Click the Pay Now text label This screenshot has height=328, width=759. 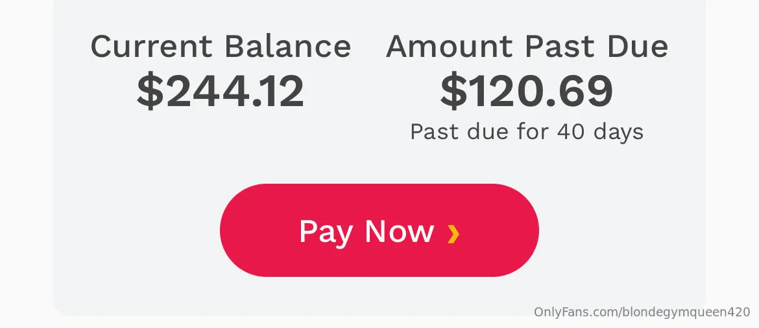366,232
